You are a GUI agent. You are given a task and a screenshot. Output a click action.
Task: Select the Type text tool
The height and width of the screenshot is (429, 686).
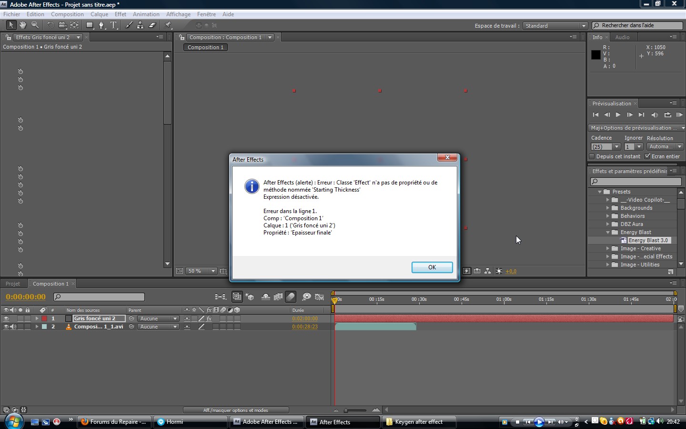tap(113, 25)
